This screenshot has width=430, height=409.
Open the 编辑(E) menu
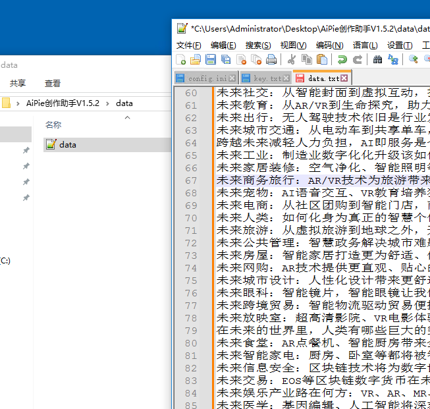pos(223,45)
